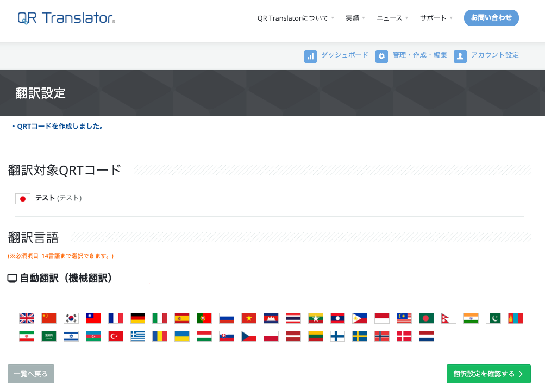Viewport: 545px width, 390px height.
Task: Pick the Ukraine flag
Action: pyautogui.click(x=182, y=336)
